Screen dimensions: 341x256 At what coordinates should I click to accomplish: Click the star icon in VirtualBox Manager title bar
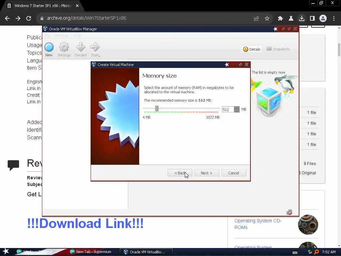275,29
